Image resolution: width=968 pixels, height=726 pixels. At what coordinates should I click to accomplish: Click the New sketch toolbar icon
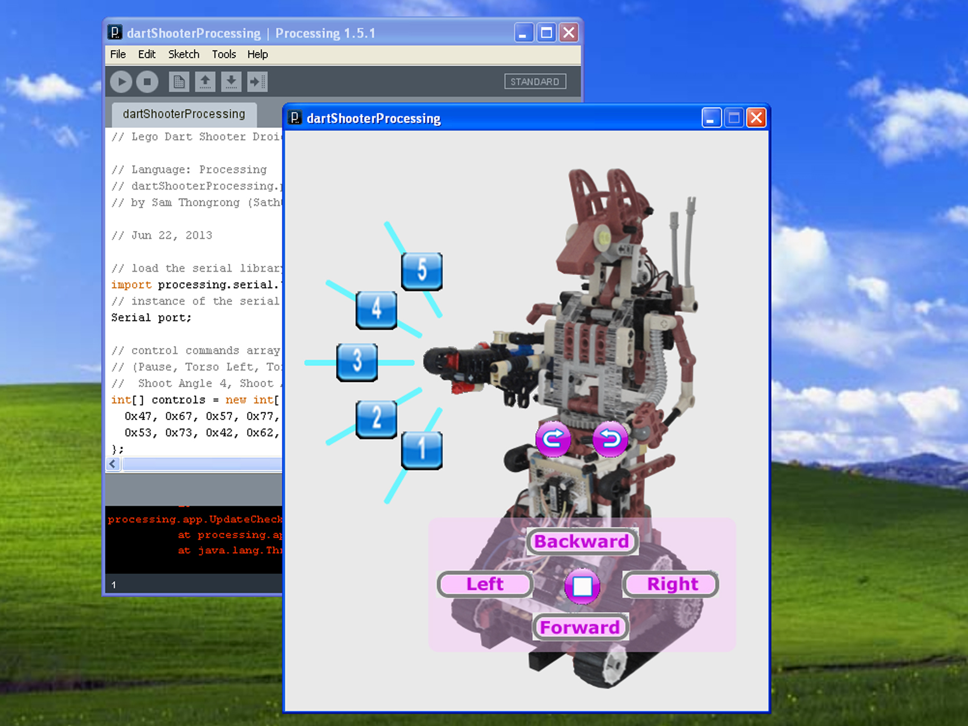coord(179,82)
